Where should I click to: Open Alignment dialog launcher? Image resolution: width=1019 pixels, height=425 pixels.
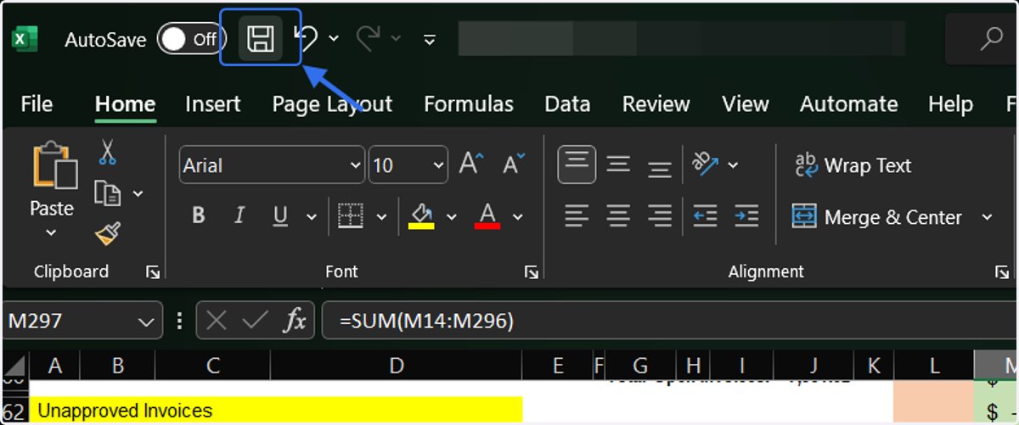[1001, 272]
